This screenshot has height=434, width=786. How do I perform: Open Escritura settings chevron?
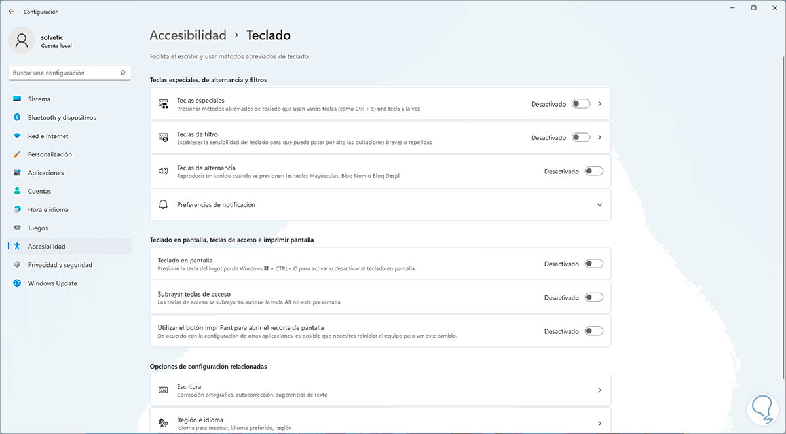point(599,390)
